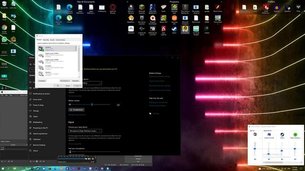Click Cancel in Sound dialog
The width and height of the screenshot is (305, 171).
[68, 85]
